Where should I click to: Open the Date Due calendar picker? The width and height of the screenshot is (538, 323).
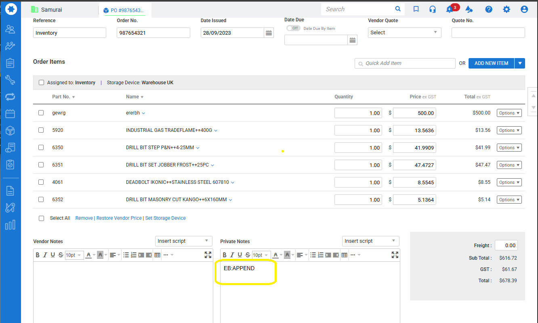[x=353, y=40]
